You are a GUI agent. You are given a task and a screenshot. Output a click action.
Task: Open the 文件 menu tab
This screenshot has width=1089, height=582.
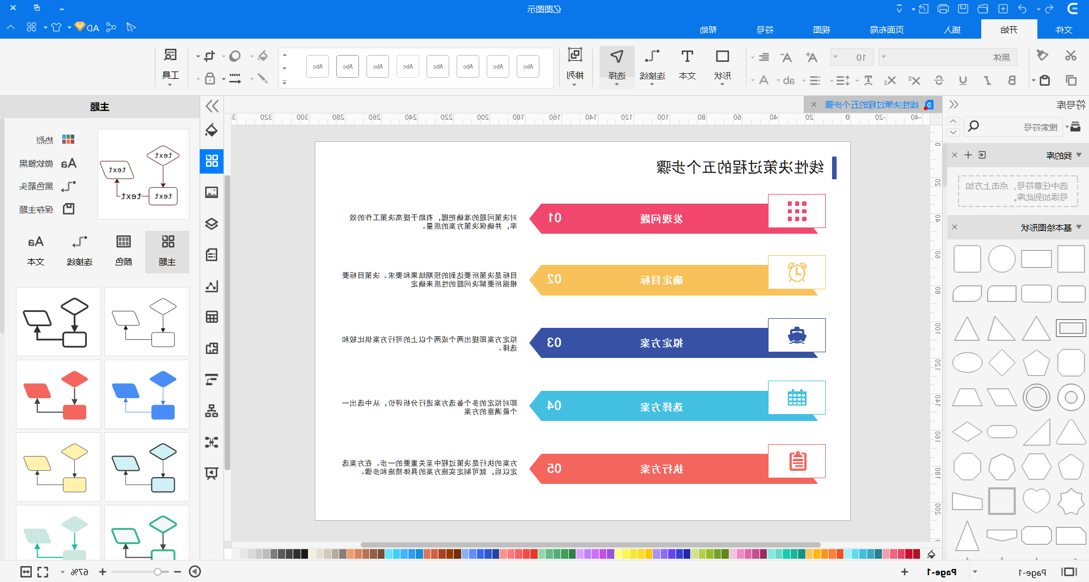coord(1063,29)
